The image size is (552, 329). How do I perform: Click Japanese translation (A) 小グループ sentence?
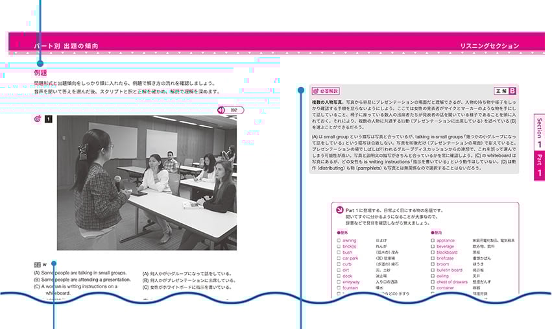[x=187, y=274]
